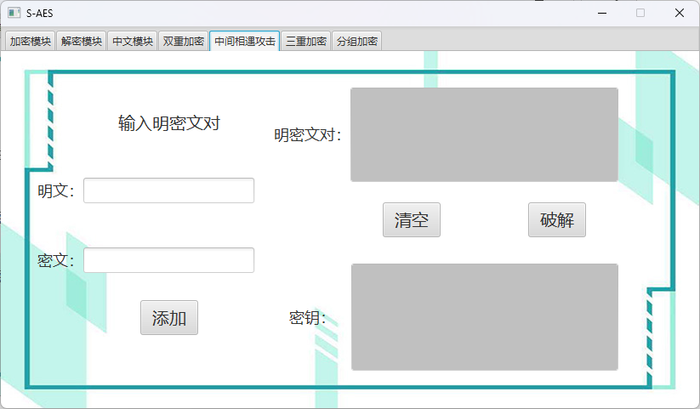The height and width of the screenshot is (409, 700).
Task: Open the 解密模块 tab
Action: pos(82,41)
